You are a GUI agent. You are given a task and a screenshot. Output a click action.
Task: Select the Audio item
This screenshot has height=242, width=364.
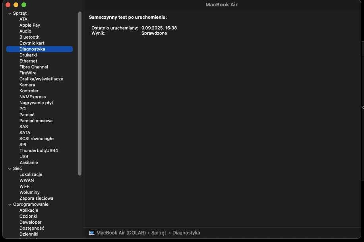click(x=25, y=31)
